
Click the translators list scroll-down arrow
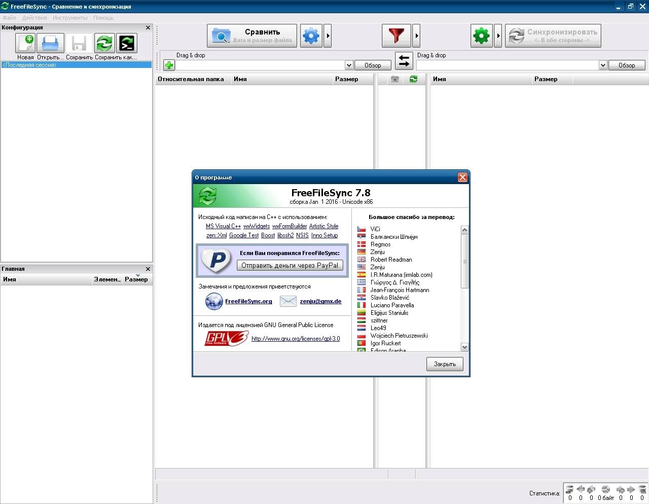click(464, 347)
